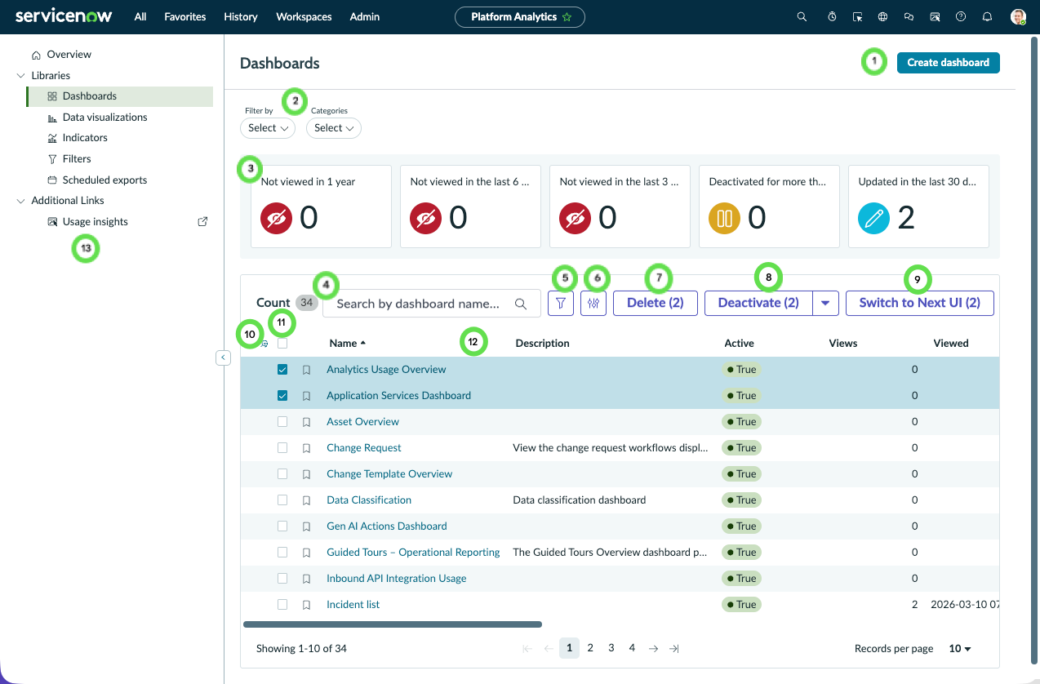Open Inbound API Integration Usage link
This screenshot has width=1040, height=684.
tap(397, 579)
